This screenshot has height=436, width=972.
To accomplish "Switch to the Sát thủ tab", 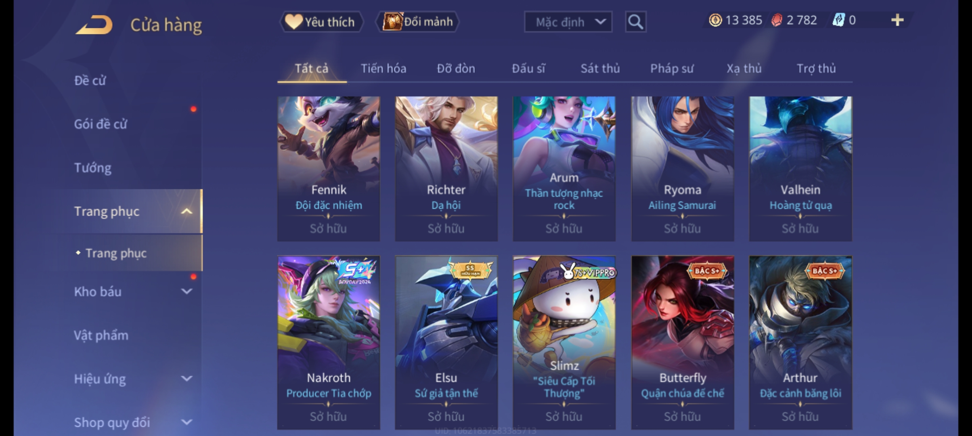I will pos(600,69).
